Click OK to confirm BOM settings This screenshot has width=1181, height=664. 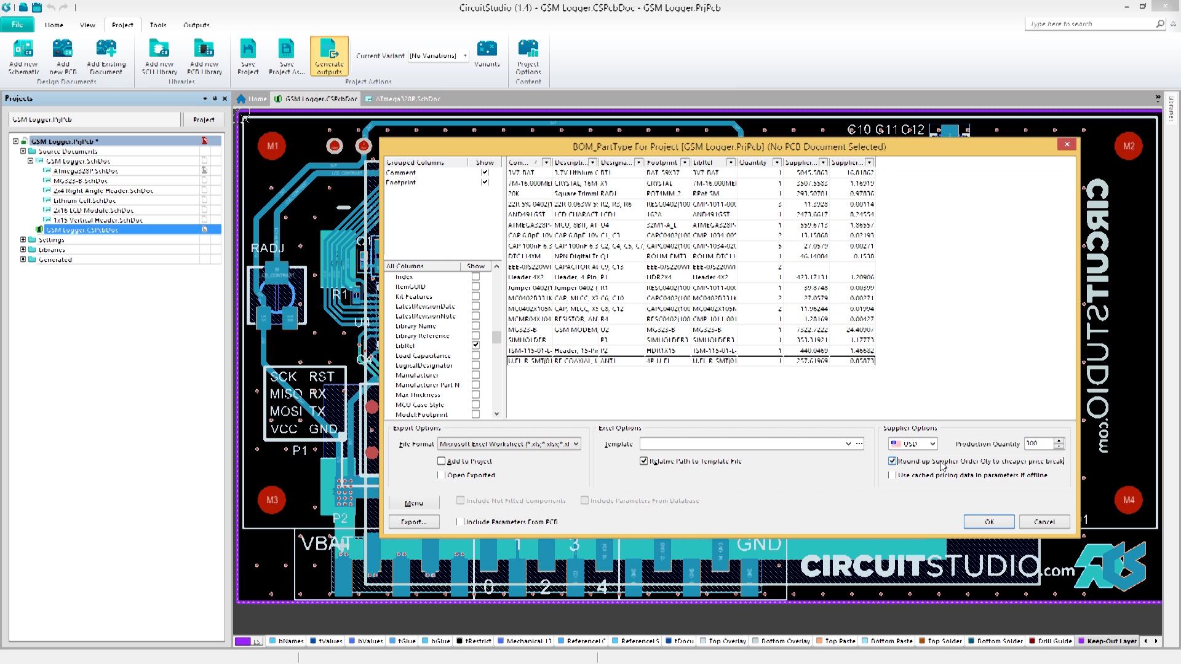pyautogui.click(x=989, y=521)
